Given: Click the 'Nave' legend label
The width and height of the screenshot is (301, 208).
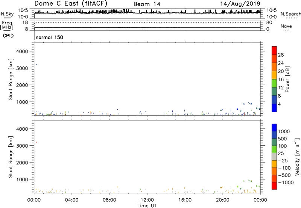Looking at the screenshot, I should [x=286, y=26].
